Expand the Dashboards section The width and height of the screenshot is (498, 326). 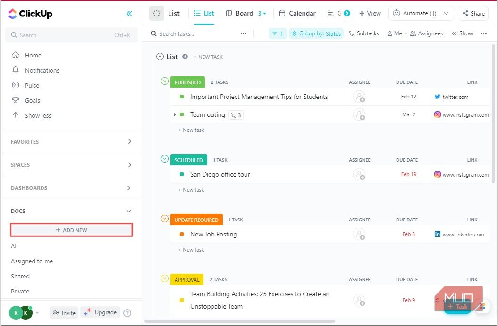tap(129, 188)
